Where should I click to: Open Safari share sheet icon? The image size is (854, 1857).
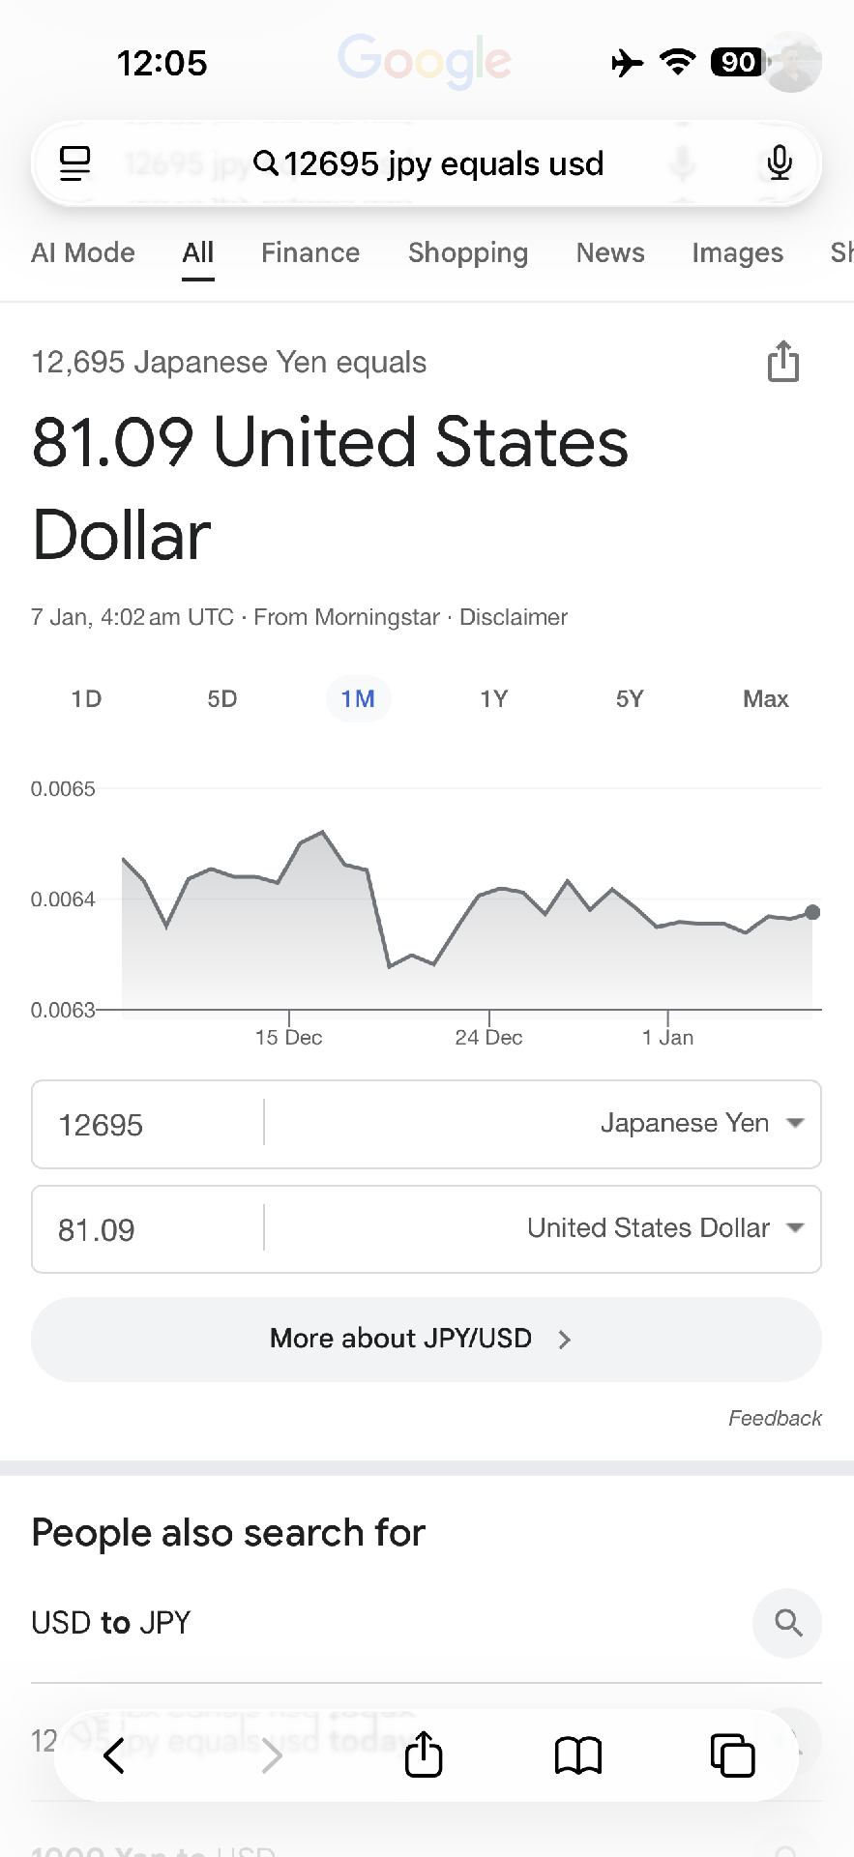coord(424,1754)
